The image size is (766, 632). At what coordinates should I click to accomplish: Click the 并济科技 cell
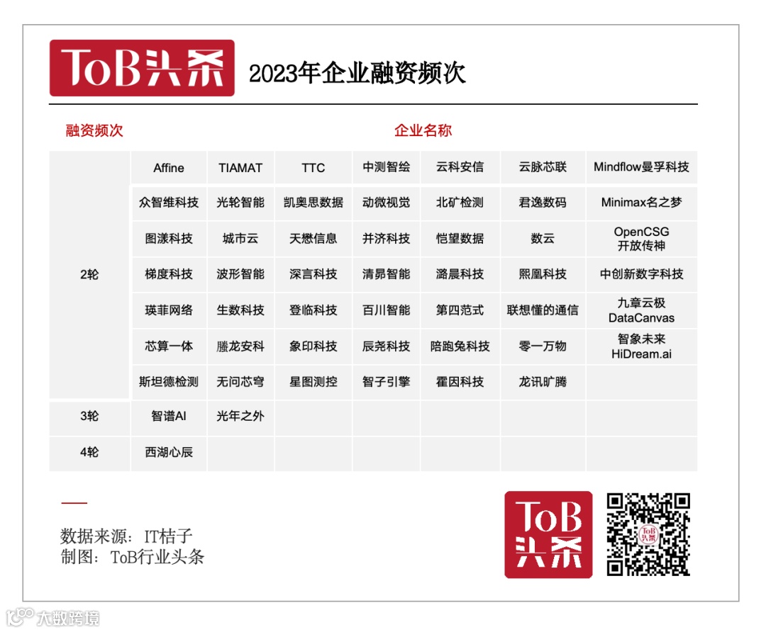click(x=386, y=239)
